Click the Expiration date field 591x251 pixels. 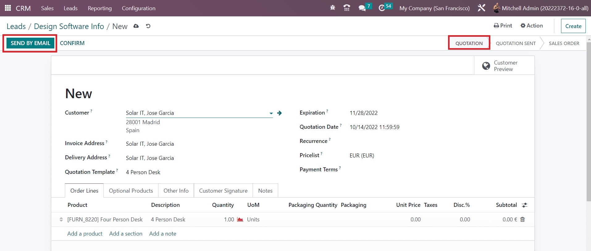click(363, 113)
